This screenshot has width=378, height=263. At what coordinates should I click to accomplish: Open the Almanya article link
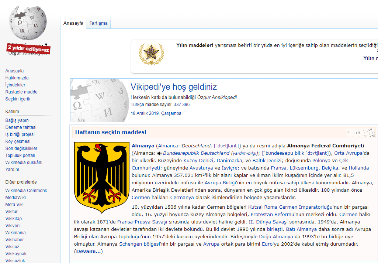(143, 146)
